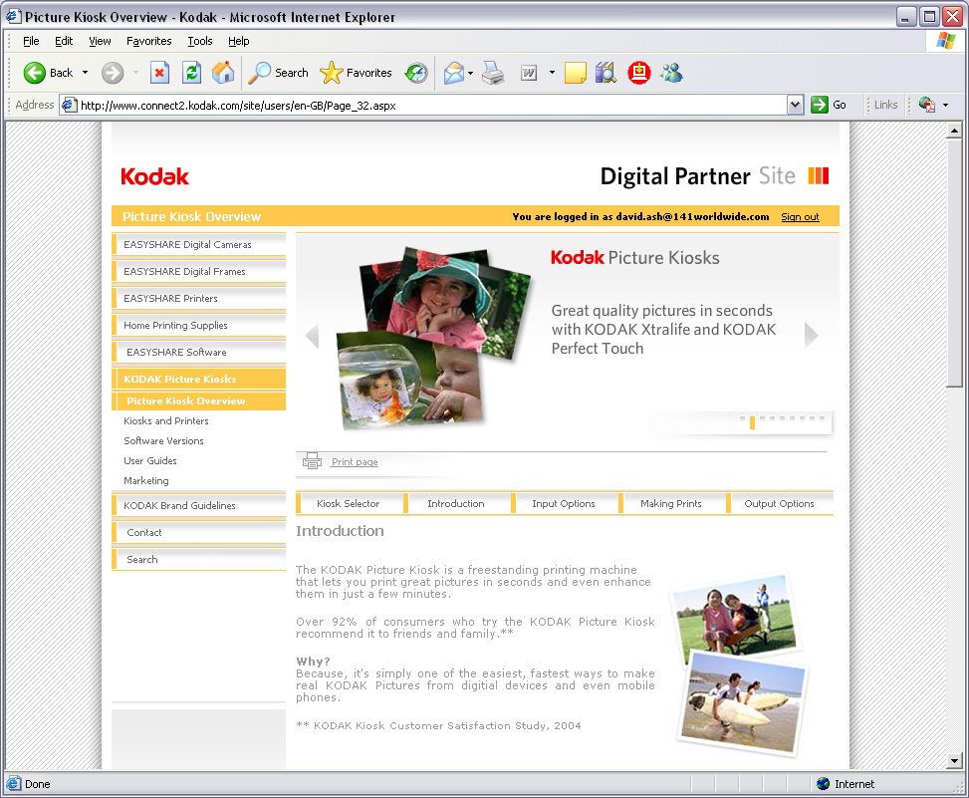Image resolution: width=969 pixels, height=798 pixels.
Task: Click the highlighted banner slide indicator
Action: coord(752,422)
